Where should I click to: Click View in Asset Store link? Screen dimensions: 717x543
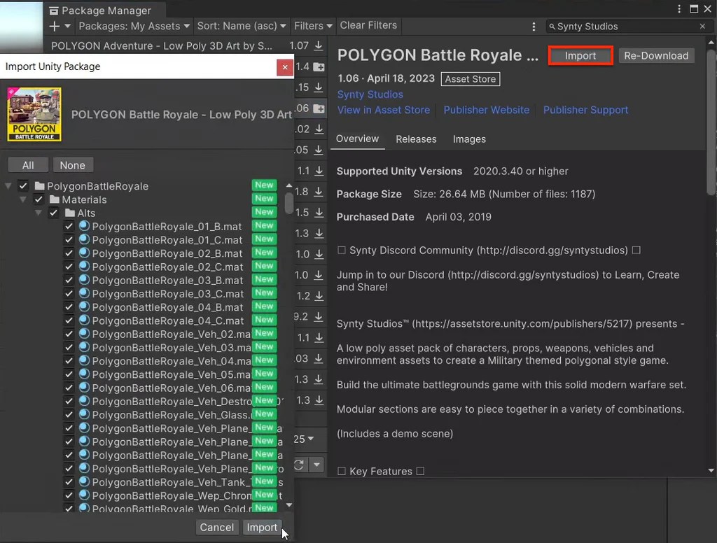click(x=384, y=110)
